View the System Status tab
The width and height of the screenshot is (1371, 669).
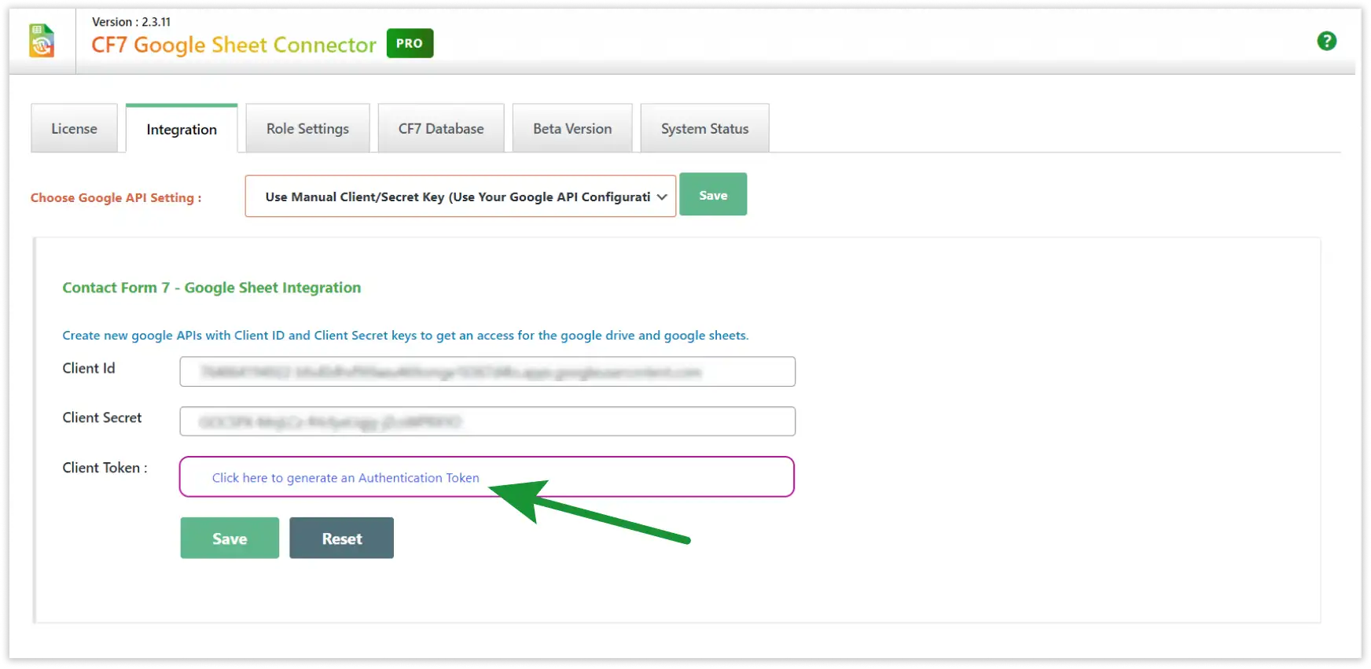coord(704,129)
